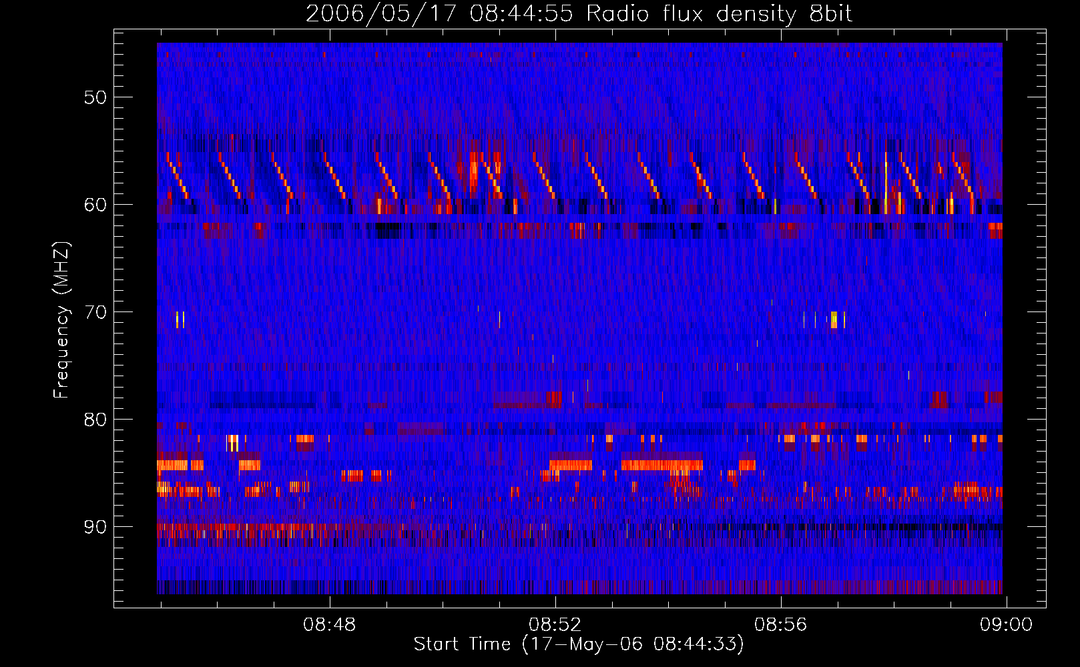
Task: Click the 09:00 time tick label
Action: (x=1006, y=625)
